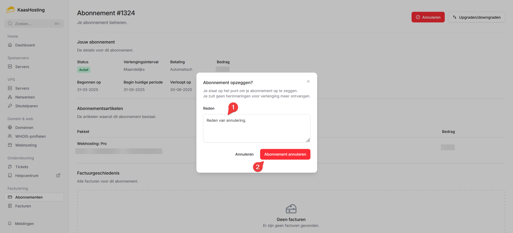The height and width of the screenshot is (233, 513).
Task: Open Webhosting in sidebar
Action: pos(26,145)
